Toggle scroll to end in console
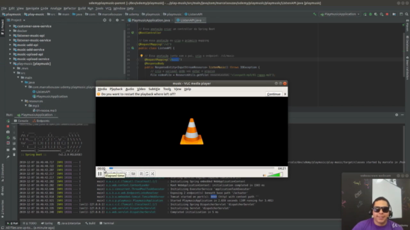This screenshot has width=410, height=230. (14, 143)
